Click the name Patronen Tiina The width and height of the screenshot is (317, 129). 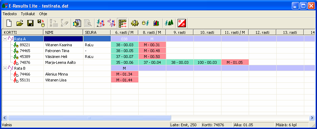click(x=57, y=51)
